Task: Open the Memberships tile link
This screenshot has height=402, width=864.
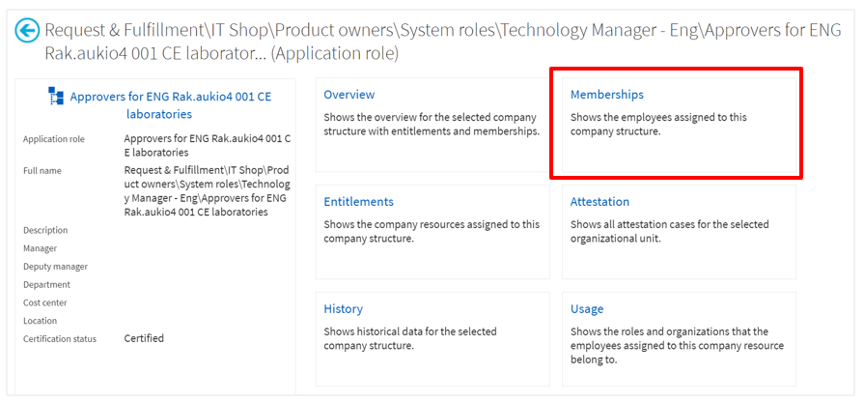Action: tap(607, 95)
